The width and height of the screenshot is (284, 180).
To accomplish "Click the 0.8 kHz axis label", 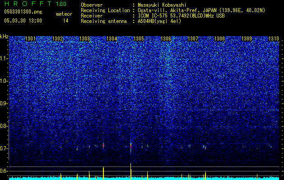I will (4, 126).
